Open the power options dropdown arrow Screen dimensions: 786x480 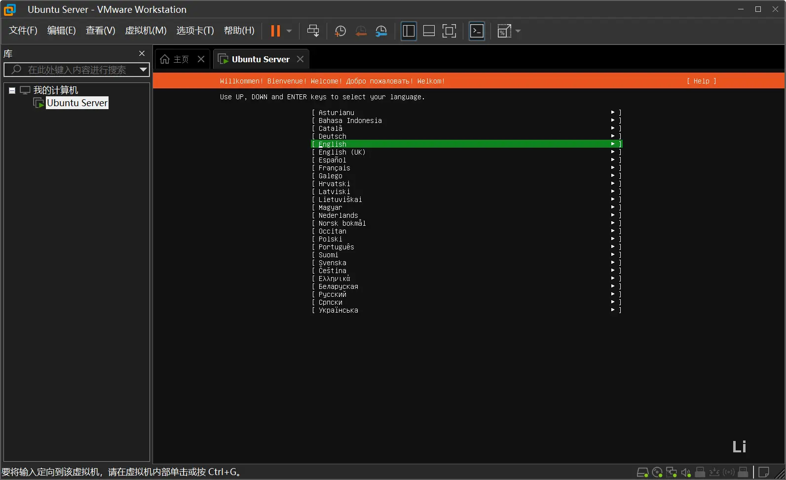click(289, 31)
